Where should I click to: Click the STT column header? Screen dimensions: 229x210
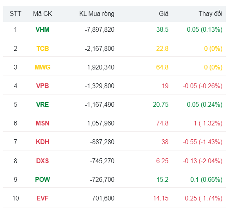point(15,14)
